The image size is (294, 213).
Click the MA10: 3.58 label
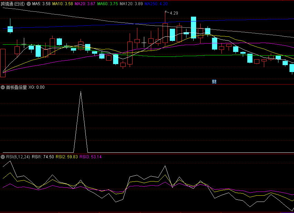tap(63, 4)
